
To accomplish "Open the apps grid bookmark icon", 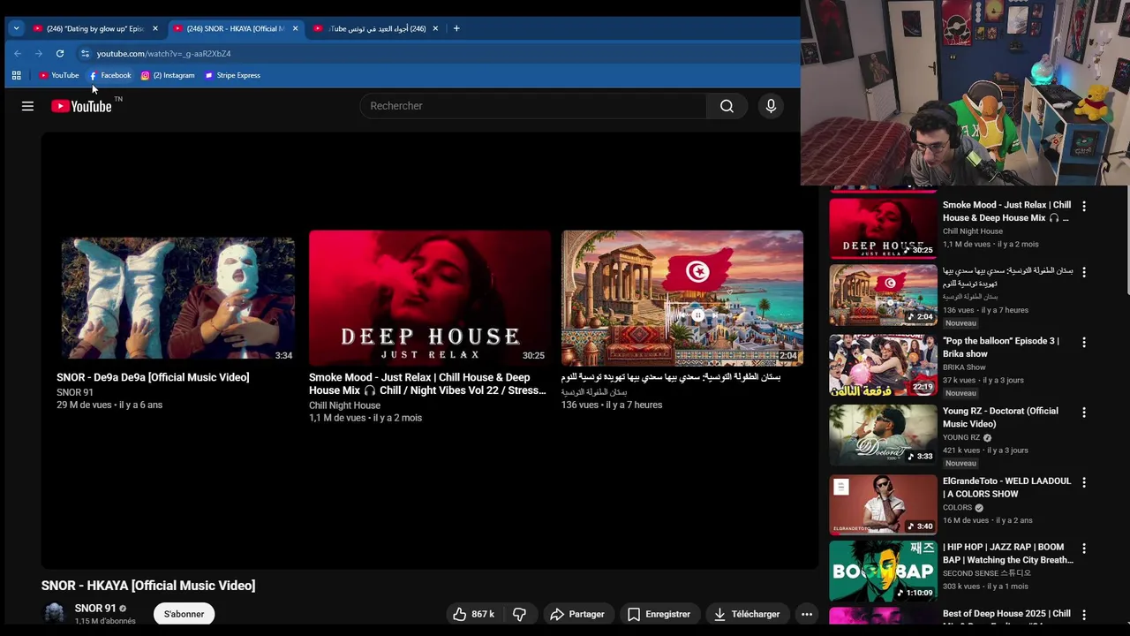I will 16,75.
